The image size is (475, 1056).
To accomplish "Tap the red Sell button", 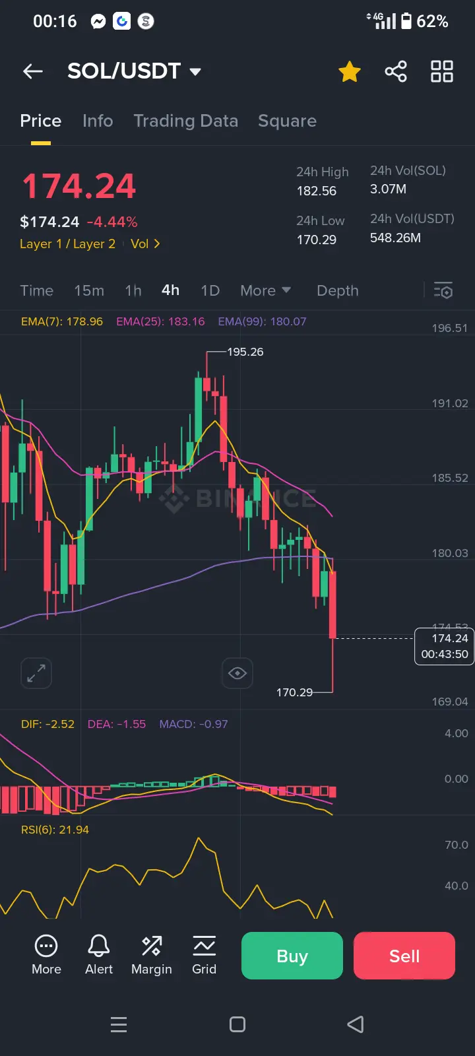I will coord(404,956).
